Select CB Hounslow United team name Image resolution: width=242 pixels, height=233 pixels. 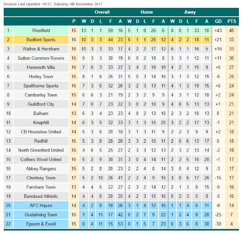(41, 132)
